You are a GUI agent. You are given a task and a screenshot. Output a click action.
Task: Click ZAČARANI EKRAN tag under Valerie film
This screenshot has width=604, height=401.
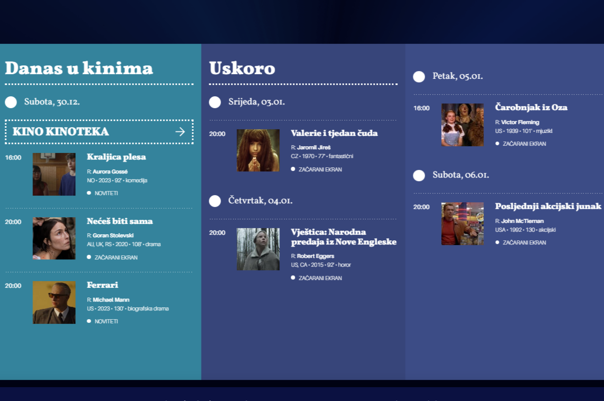tap(320, 169)
